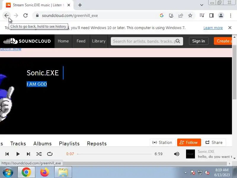Open tab search chevron in title bar

pyautogui.click(x=202, y=5)
